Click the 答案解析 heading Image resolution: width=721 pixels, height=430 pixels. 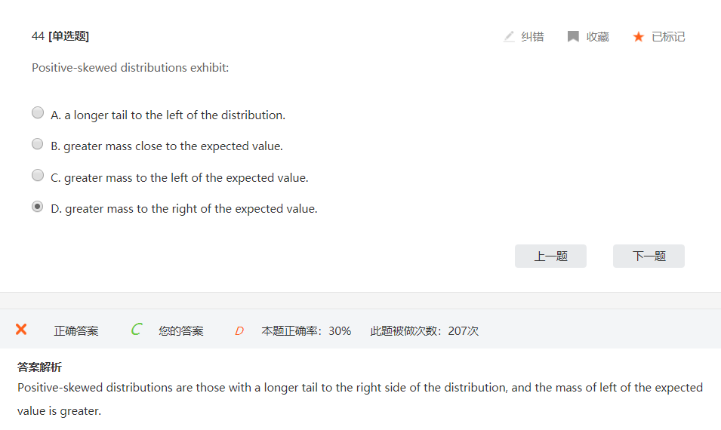tap(39, 367)
